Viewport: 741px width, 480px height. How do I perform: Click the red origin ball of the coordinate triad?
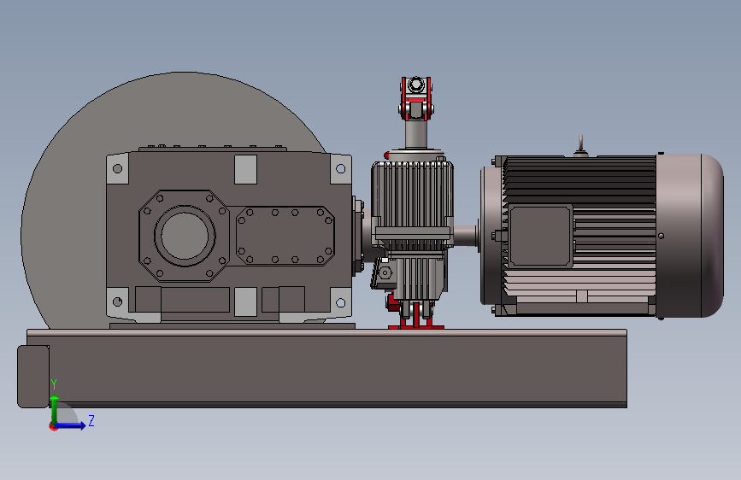[53, 426]
